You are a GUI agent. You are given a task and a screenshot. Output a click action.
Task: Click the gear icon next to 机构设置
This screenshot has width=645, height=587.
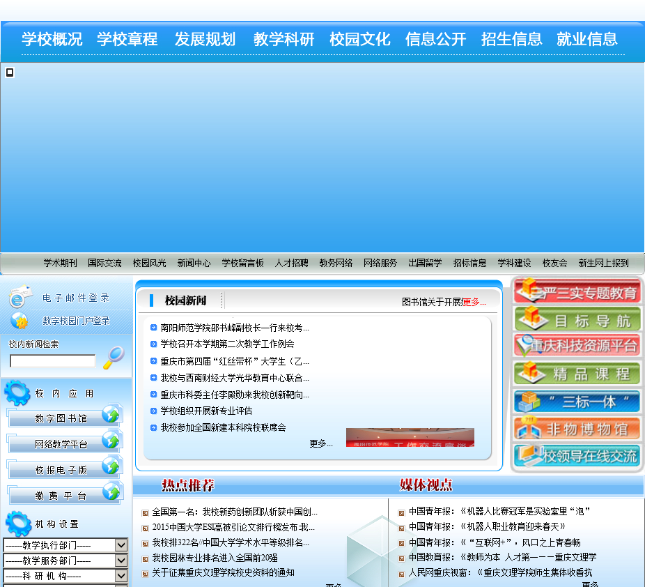pyautogui.click(x=19, y=524)
